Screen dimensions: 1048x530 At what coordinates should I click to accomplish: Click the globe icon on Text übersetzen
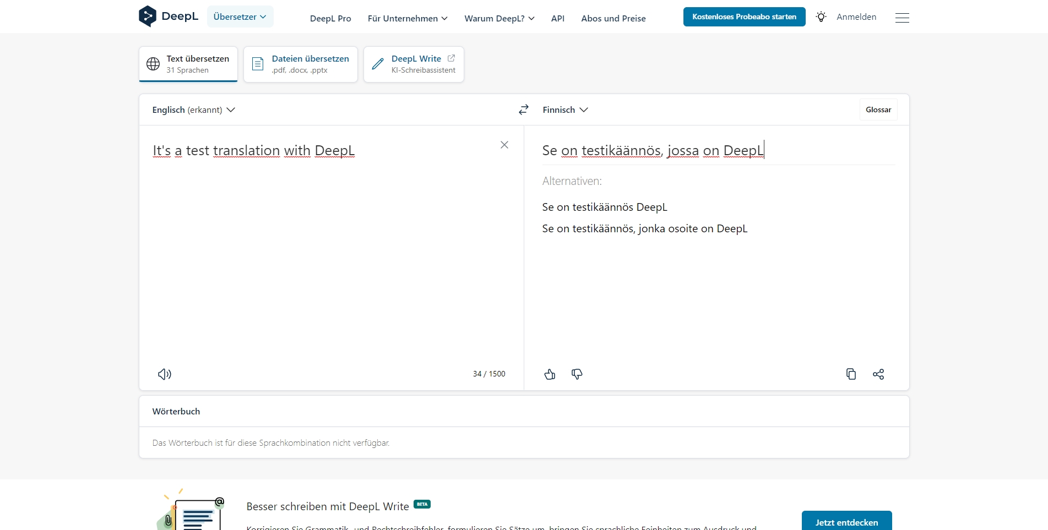coord(153,64)
